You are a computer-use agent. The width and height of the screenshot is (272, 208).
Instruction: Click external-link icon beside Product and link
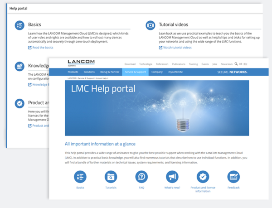pos(30,126)
